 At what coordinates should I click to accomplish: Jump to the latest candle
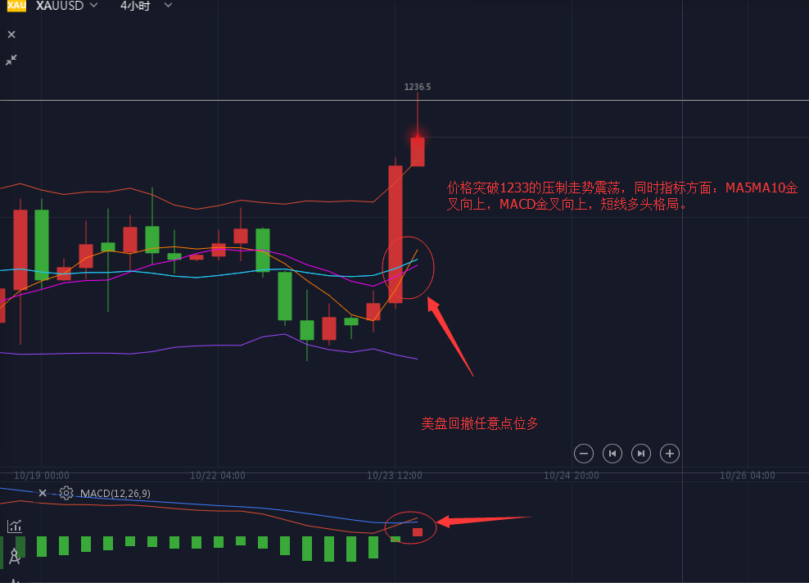click(x=641, y=453)
